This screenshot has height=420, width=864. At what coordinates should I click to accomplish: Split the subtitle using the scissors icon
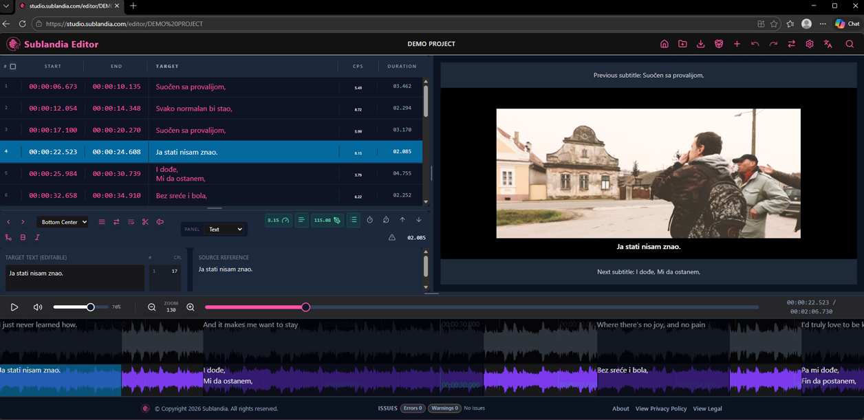145,222
